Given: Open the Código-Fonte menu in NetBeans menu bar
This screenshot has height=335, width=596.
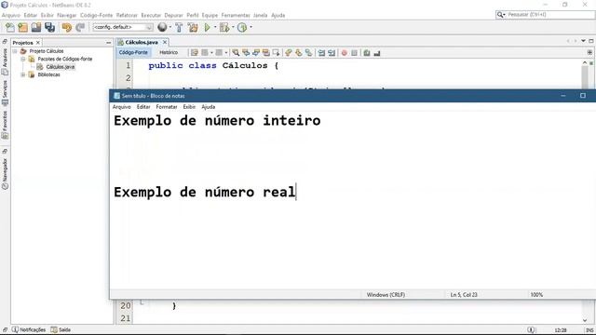Looking at the screenshot, I should [96, 15].
